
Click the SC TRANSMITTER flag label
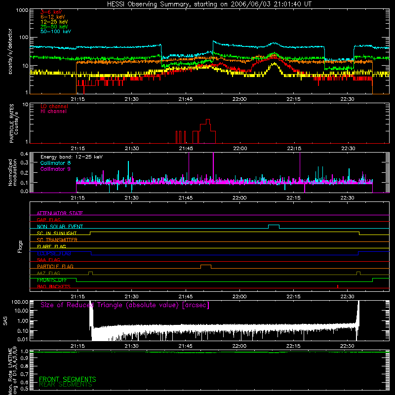point(57,239)
